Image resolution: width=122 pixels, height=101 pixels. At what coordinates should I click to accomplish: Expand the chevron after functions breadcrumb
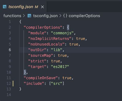(x=24, y=16)
